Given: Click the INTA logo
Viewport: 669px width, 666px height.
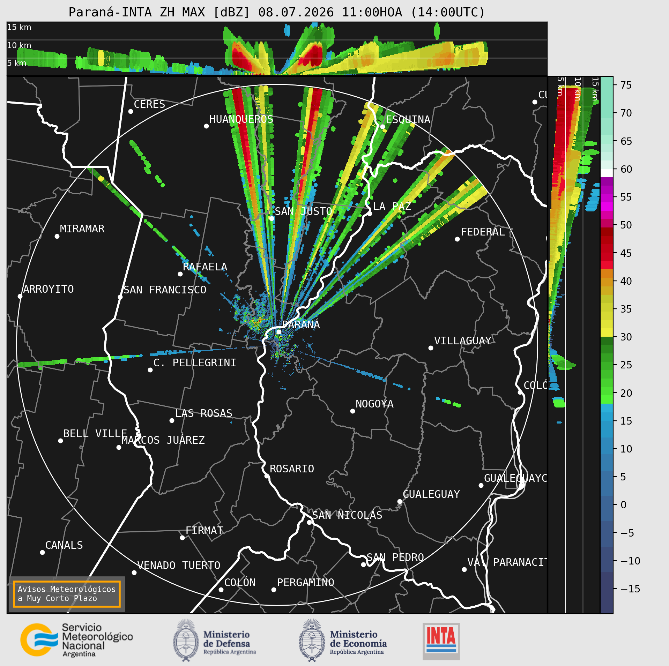Looking at the screenshot, I should point(441,641).
